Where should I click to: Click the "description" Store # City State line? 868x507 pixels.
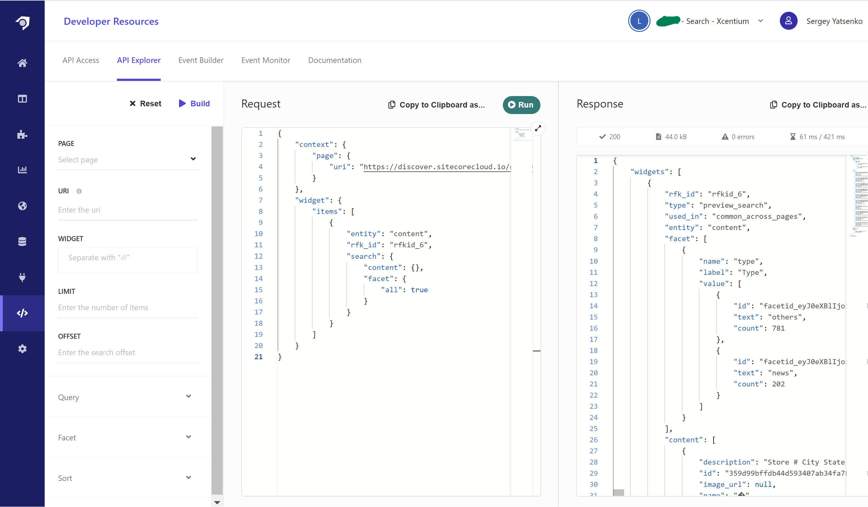click(772, 462)
